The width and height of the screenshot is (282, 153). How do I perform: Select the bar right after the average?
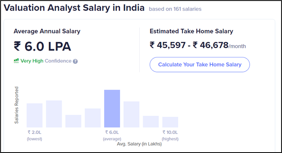(132, 114)
